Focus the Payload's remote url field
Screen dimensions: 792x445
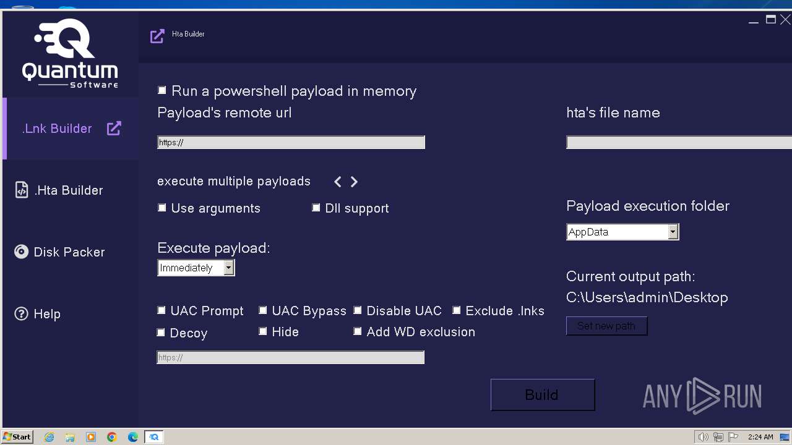tap(291, 142)
